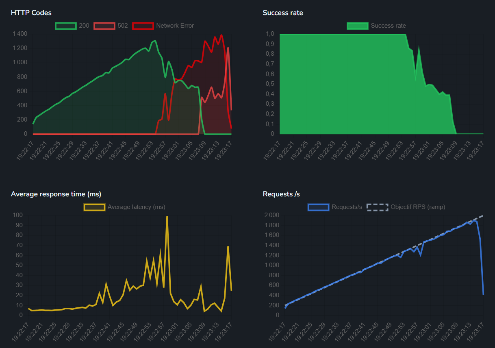This screenshot has height=348, width=495.
Task: Click the green Success rate legend box
Action: [357, 26]
